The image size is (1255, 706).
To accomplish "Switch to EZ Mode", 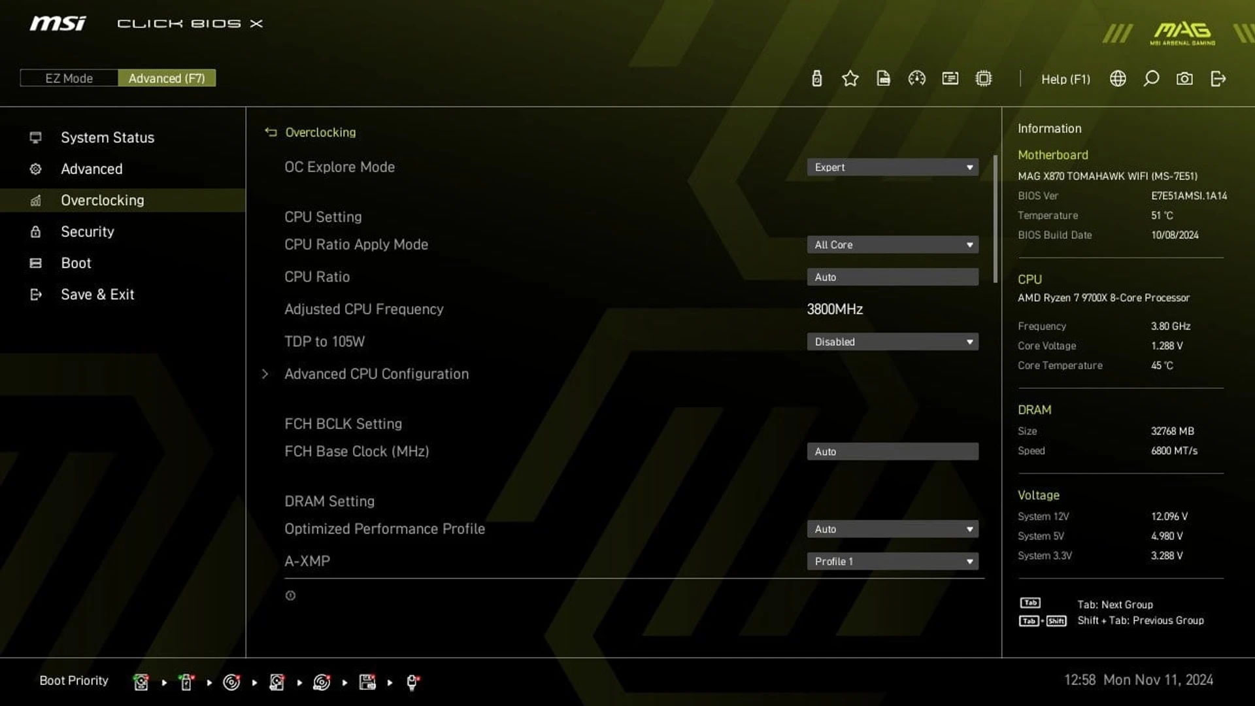I will [69, 78].
